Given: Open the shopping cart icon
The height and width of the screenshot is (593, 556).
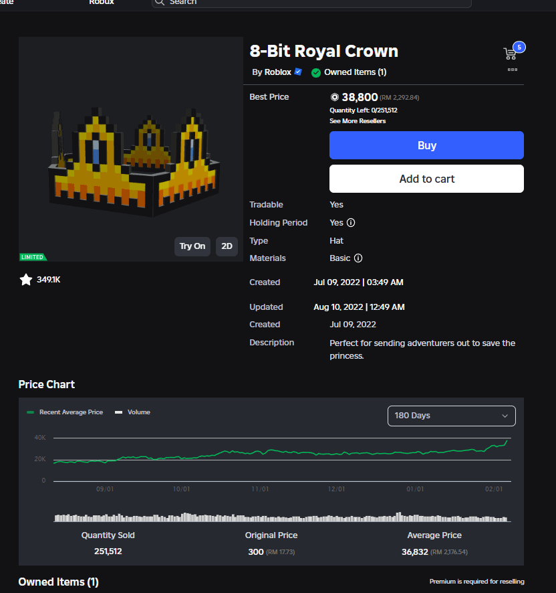Looking at the screenshot, I should [511, 53].
